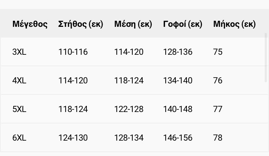
Task: Click the Μήκος (εκ) column header
Action: click(234, 24)
